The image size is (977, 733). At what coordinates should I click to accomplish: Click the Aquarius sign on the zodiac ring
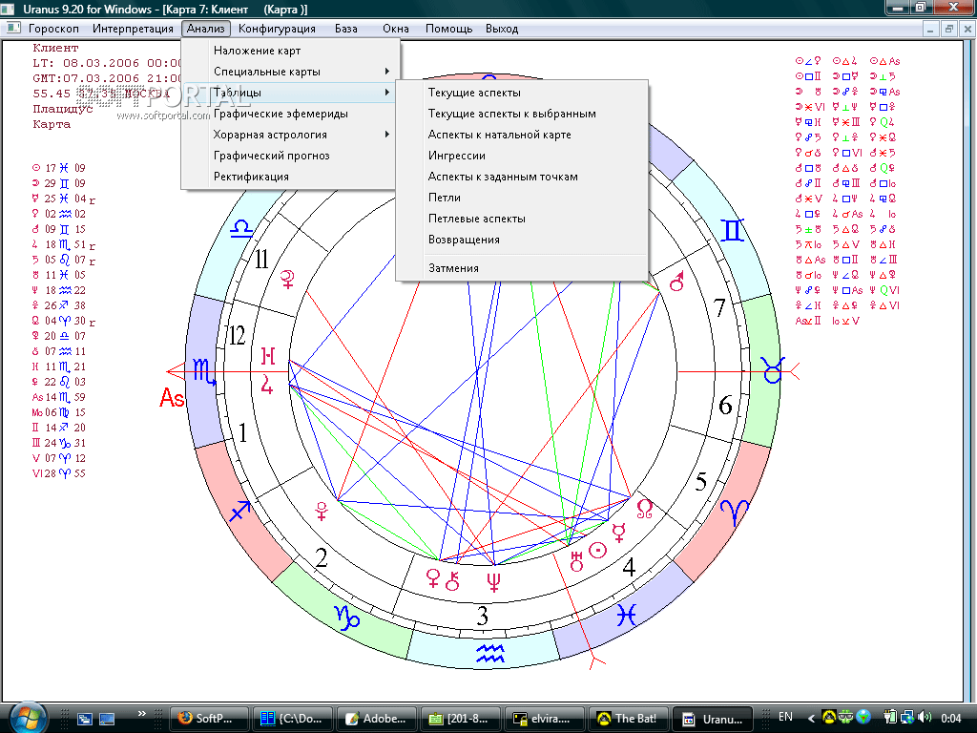coord(489,653)
